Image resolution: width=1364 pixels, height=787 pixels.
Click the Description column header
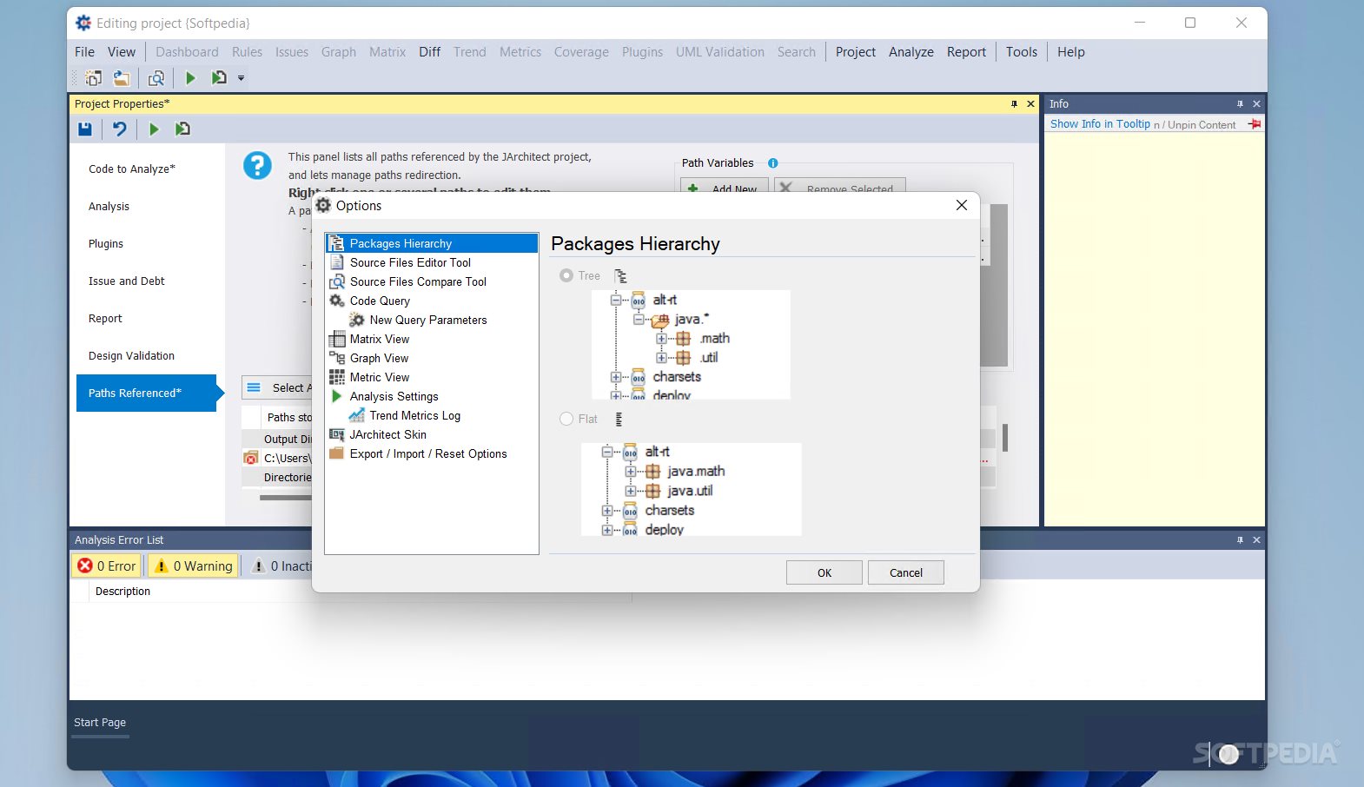point(122,592)
